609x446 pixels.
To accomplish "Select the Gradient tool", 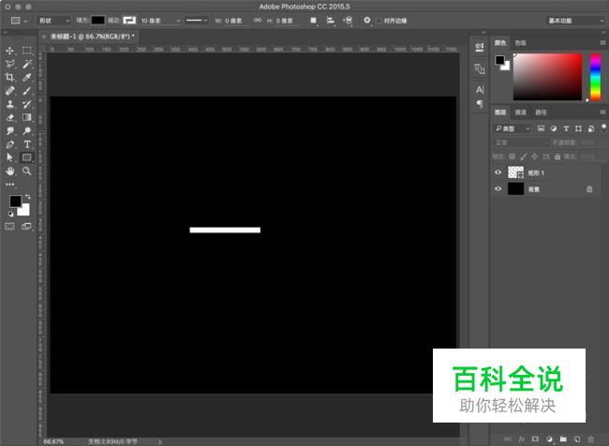I will [x=27, y=117].
